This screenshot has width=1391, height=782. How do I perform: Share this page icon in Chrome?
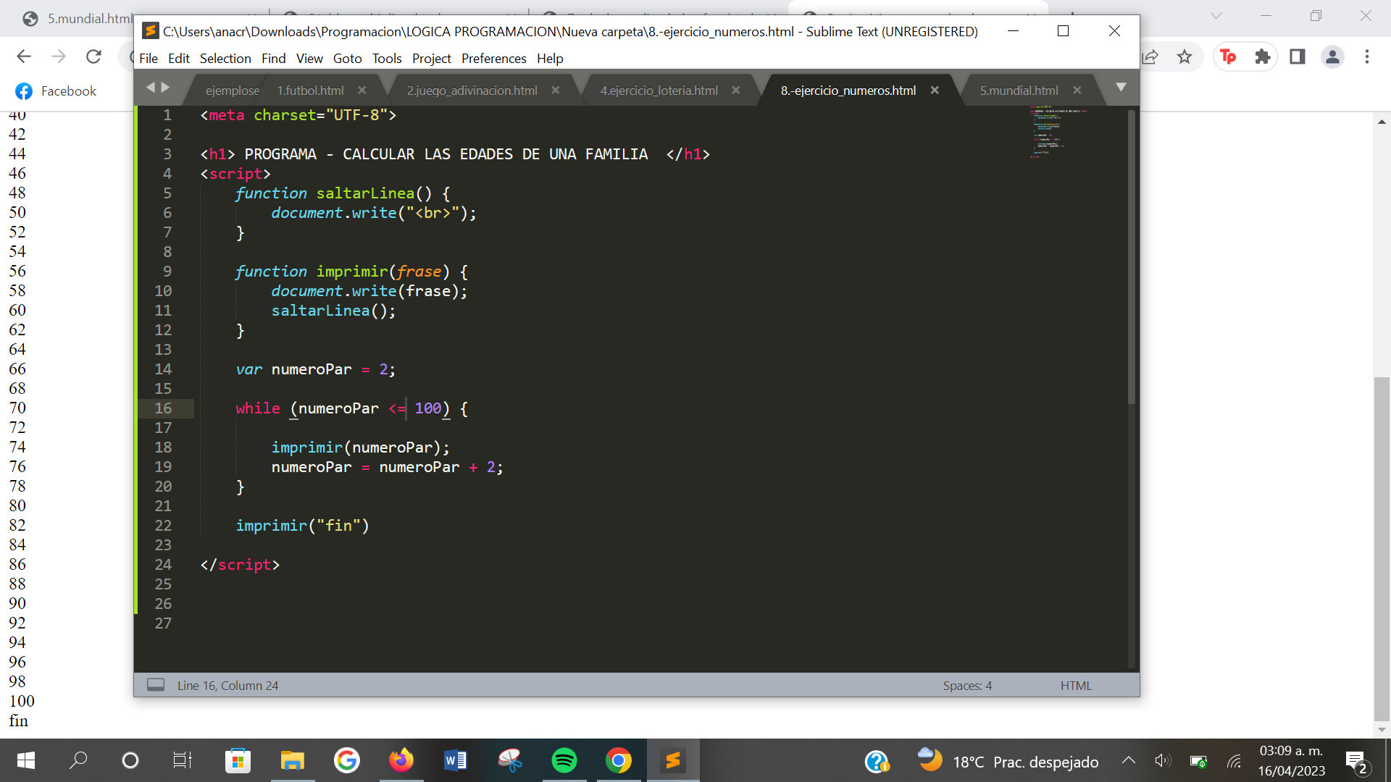click(x=1150, y=56)
